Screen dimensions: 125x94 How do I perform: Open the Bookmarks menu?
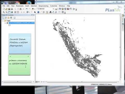pos(20,6)
